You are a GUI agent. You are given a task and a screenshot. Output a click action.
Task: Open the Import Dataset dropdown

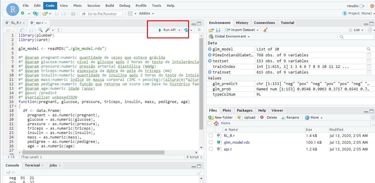[x=242, y=30]
